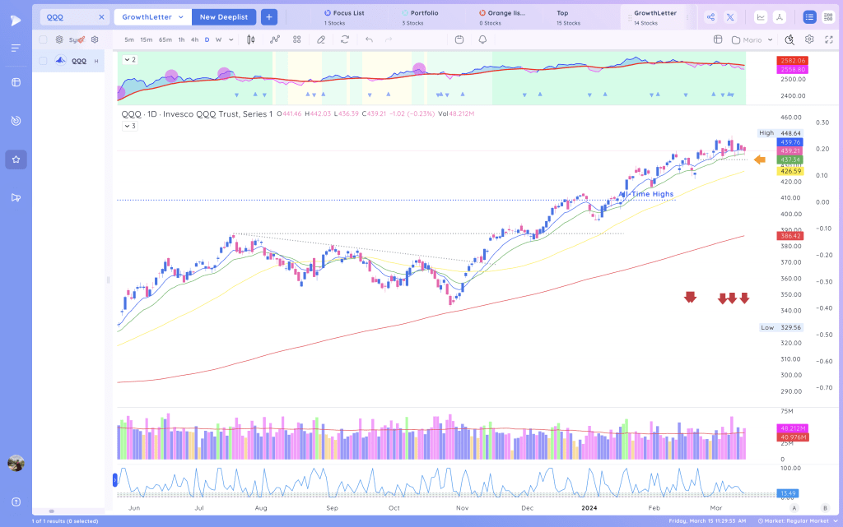This screenshot has width=843, height=527.
Task: Open the Mario layout dropdown
Action: point(752,39)
